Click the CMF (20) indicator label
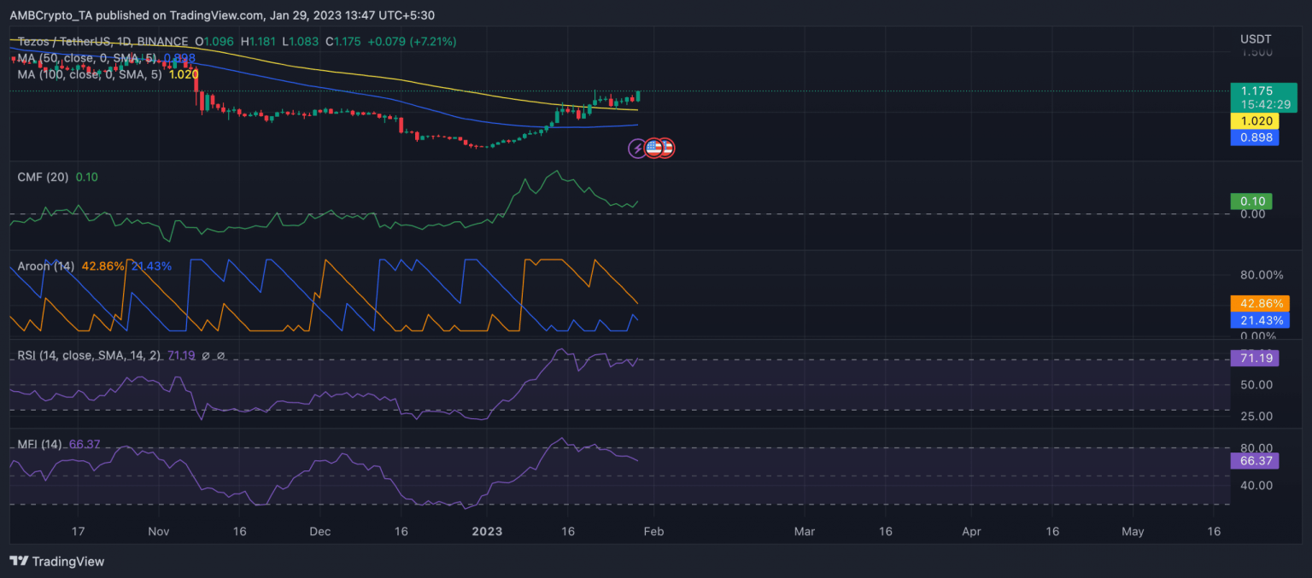The image size is (1312, 578). point(44,177)
